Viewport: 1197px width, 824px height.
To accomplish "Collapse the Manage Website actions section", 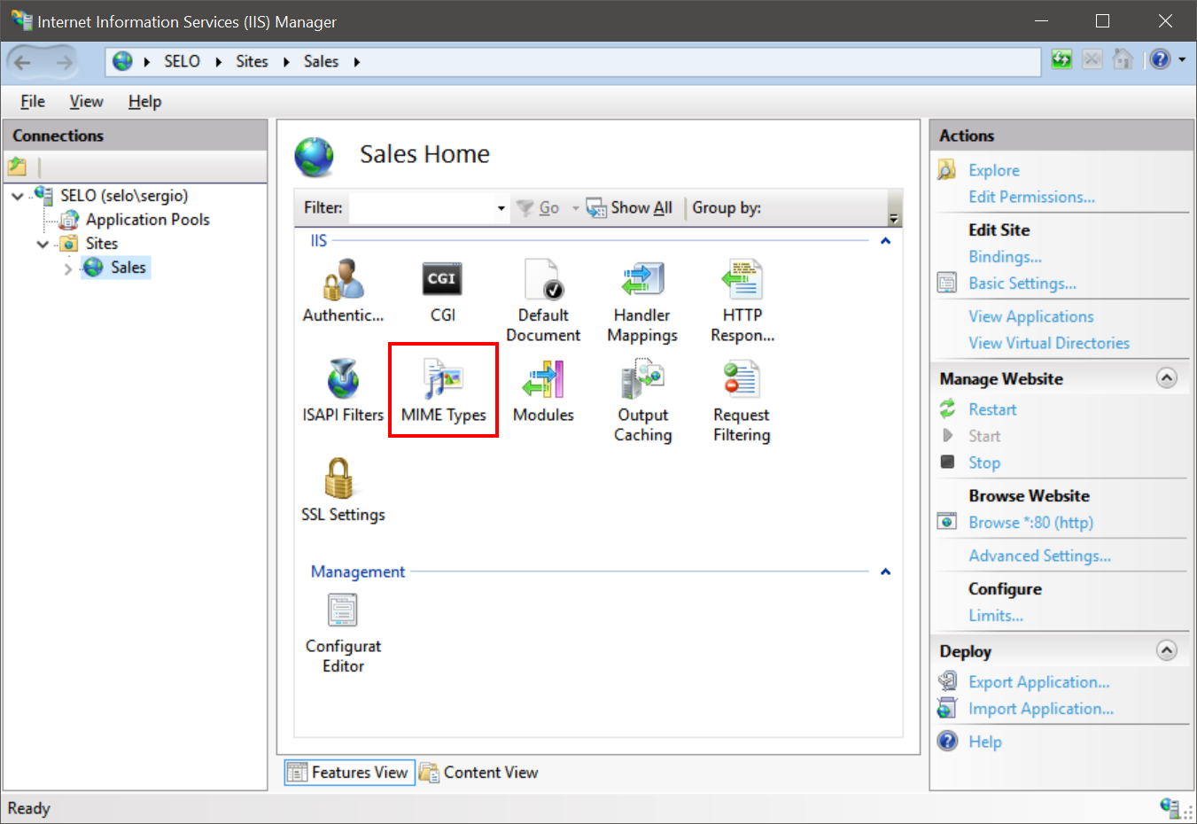I will click(1167, 378).
